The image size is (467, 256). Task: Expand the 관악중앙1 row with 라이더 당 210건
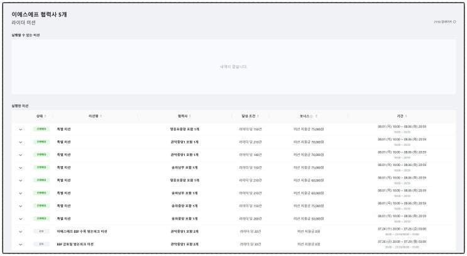[21, 142]
